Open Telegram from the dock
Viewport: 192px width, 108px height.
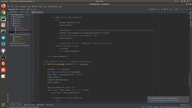click(3, 38)
